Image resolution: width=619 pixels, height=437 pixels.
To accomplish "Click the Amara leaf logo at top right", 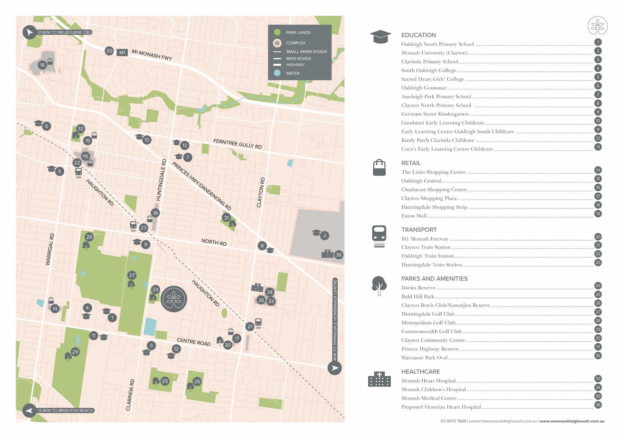I will (598, 26).
